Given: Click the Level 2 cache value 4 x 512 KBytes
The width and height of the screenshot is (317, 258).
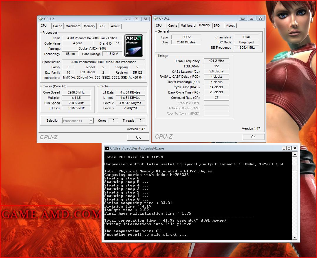Looking at the screenshot, I should 130,103.
